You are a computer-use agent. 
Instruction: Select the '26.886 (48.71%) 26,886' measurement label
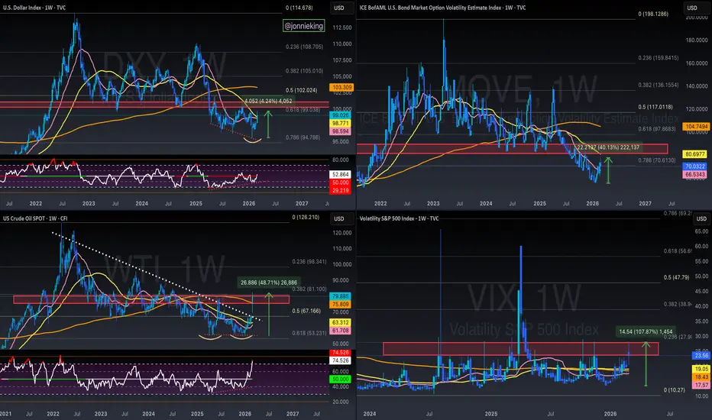click(269, 283)
